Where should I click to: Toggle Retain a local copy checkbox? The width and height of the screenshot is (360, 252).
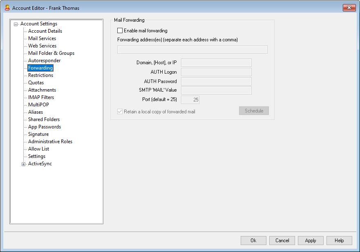[120, 112]
